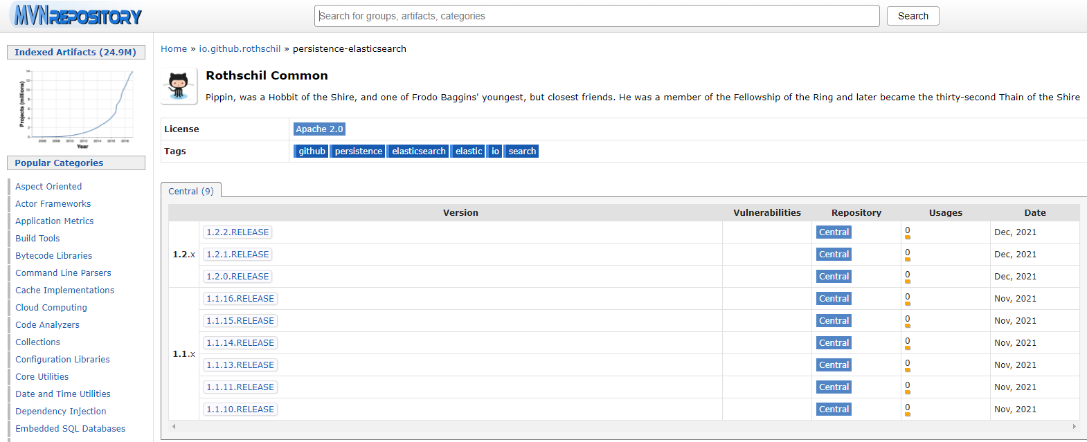Image resolution: width=1087 pixels, height=442 pixels.
Task: Click the Apache 2.0 license badge
Action: click(319, 129)
